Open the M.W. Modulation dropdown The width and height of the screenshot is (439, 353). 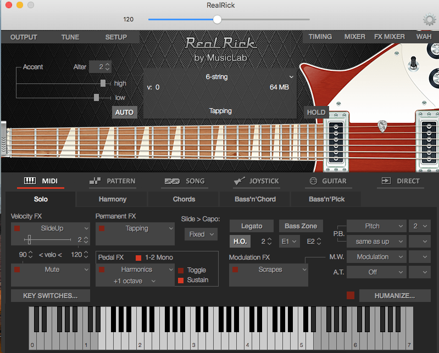(376, 257)
